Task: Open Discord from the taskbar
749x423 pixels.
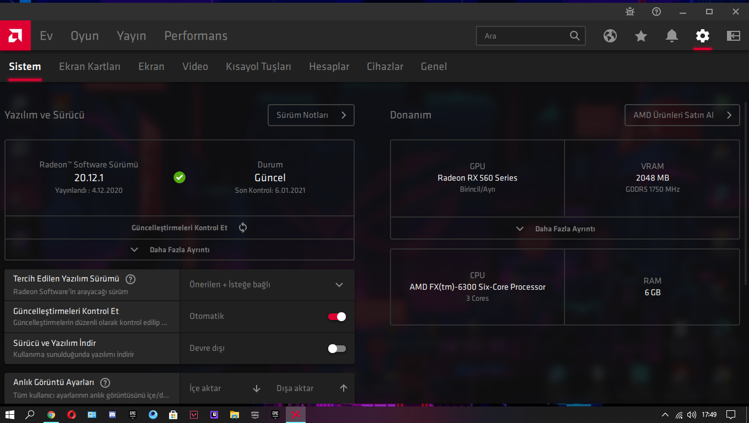Action: pyautogui.click(x=112, y=415)
